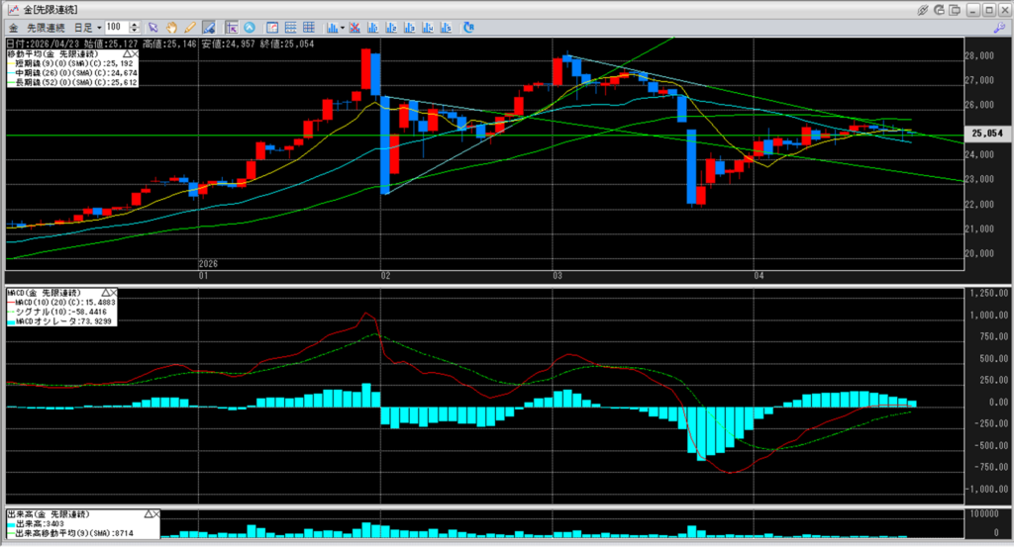Click the 移動平均(金 先限連続) legend title
The image size is (1014, 547).
[x=53, y=54]
